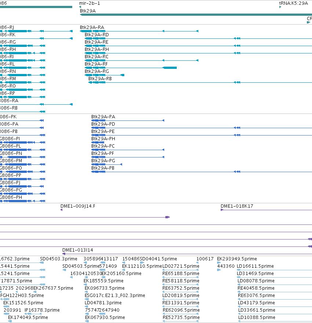
Task: Open the G8086-PN protein feature
Action: pyautogui.click(x=22, y=157)
